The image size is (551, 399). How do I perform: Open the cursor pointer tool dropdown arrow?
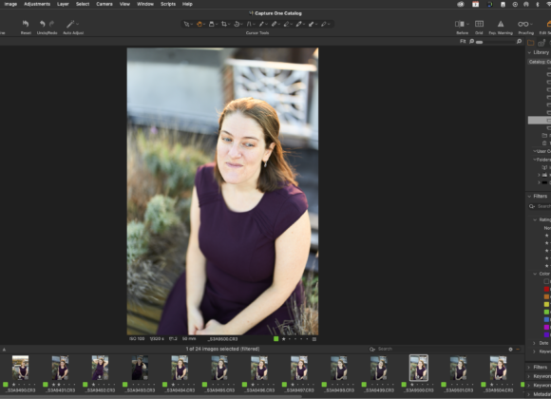tap(192, 25)
